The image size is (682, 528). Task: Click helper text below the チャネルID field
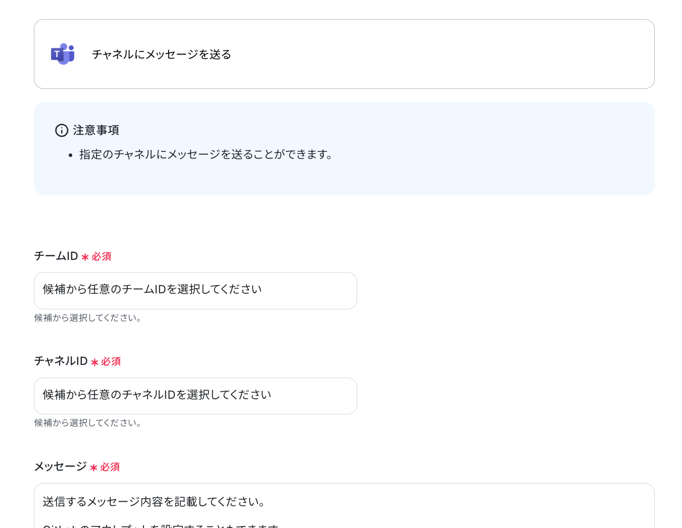[88, 423]
